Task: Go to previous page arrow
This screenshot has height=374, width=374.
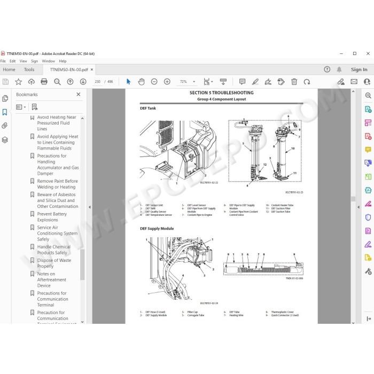Action: coord(70,82)
